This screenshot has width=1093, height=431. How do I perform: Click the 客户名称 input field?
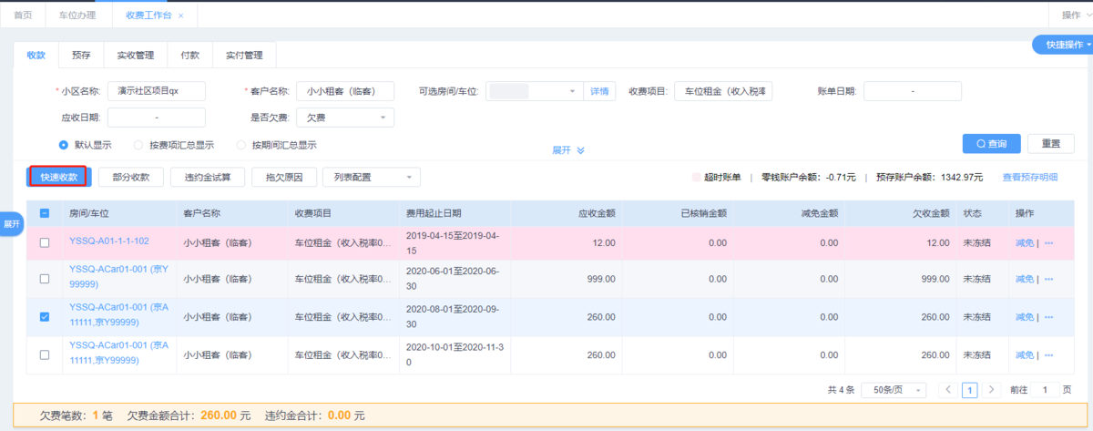344,91
